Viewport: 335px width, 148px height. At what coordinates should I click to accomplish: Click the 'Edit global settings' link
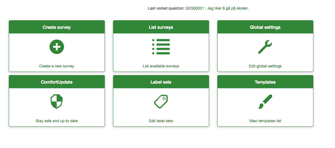265,66
